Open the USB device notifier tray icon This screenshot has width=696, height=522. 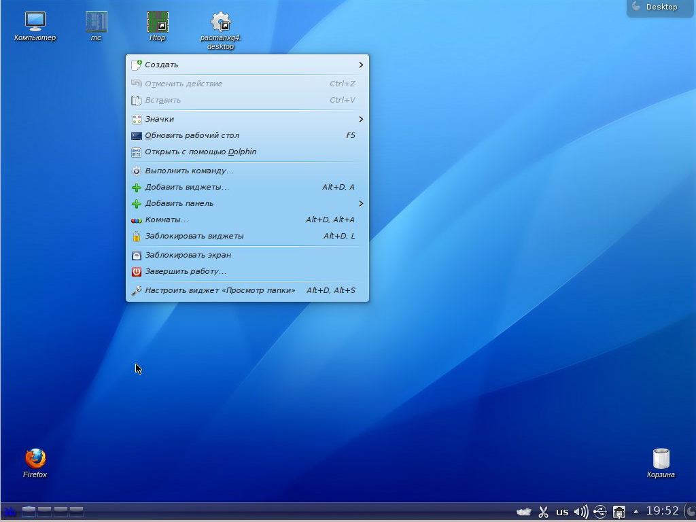[x=599, y=512]
